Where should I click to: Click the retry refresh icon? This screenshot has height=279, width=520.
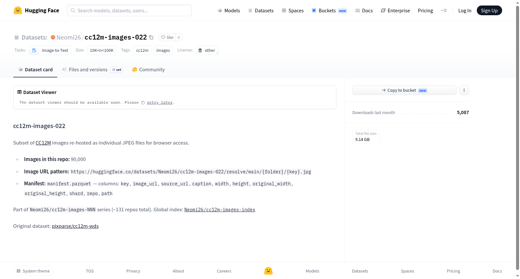coord(143,103)
